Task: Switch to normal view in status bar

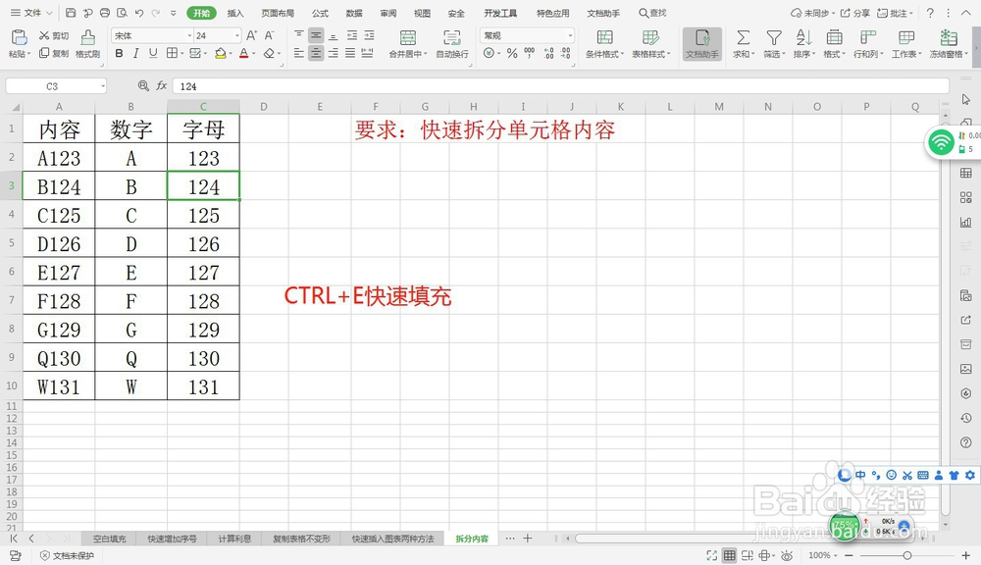Action: (x=730, y=555)
